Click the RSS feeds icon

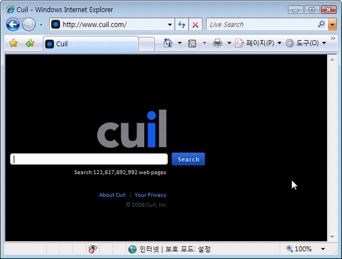click(x=192, y=43)
